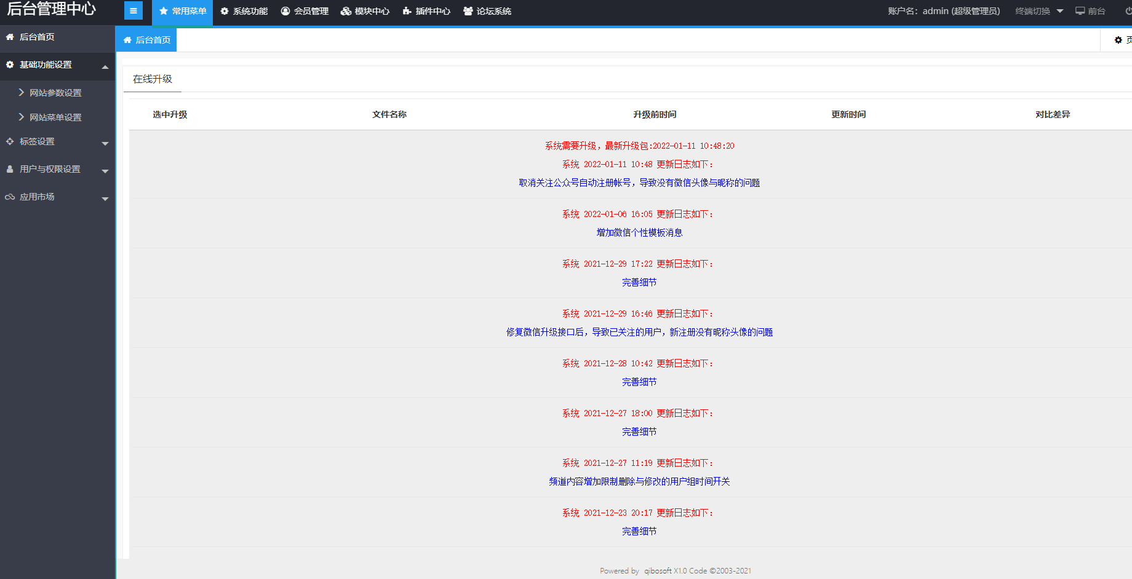Click the gear icon beside 基础功能设置
1132x579 pixels.
tap(10, 65)
